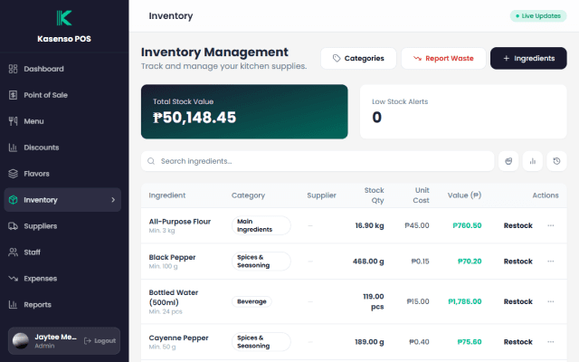Click the Beverage category tag
This screenshot has width=579, height=362.
(252, 301)
